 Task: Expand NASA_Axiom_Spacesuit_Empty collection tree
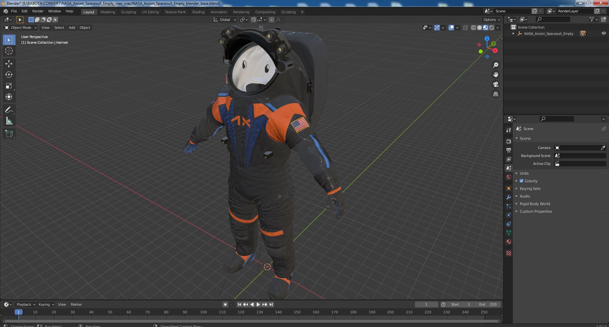pyautogui.click(x=513, y=33)
